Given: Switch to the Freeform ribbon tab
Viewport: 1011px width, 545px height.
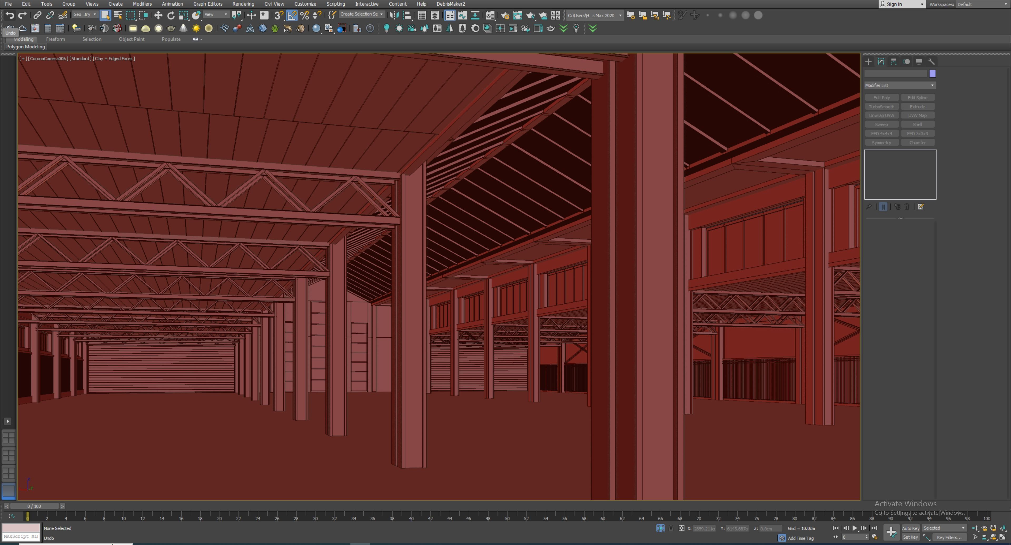Looking at the screenshot, I should point(55,39).
